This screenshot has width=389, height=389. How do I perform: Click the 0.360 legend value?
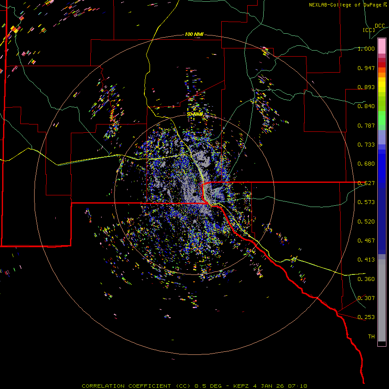[366, 279]
